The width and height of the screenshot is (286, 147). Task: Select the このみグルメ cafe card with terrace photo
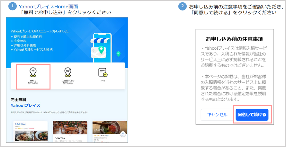coord(70,131)
